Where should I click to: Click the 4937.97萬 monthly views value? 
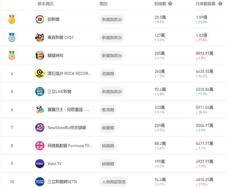pyautogui.click(x=205, y=162)
